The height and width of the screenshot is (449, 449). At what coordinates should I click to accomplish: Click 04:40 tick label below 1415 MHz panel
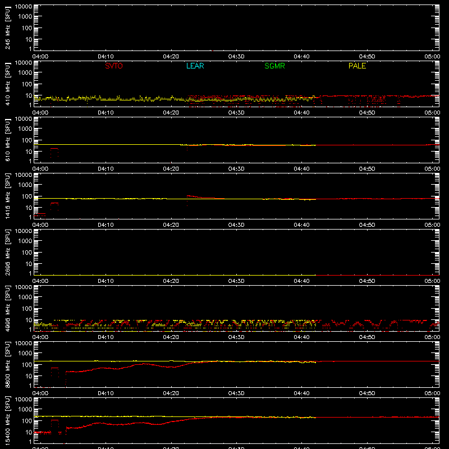[301, 225]
